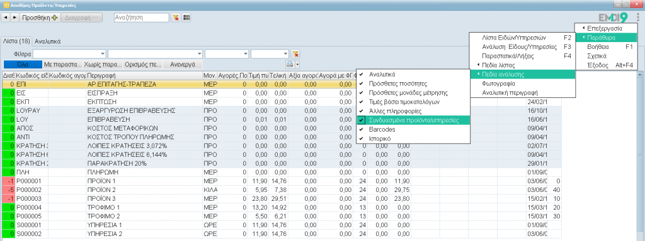This screenshot has width=645, height=241.
Task: Open the grid columns icon
Action: click(x=186, y=18)
